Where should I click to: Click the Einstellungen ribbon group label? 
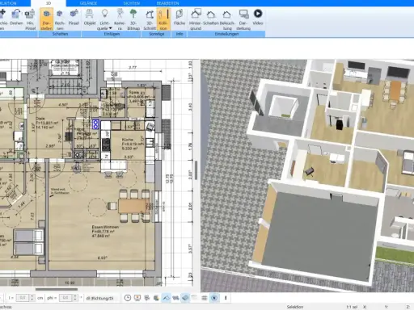[226, 34]
